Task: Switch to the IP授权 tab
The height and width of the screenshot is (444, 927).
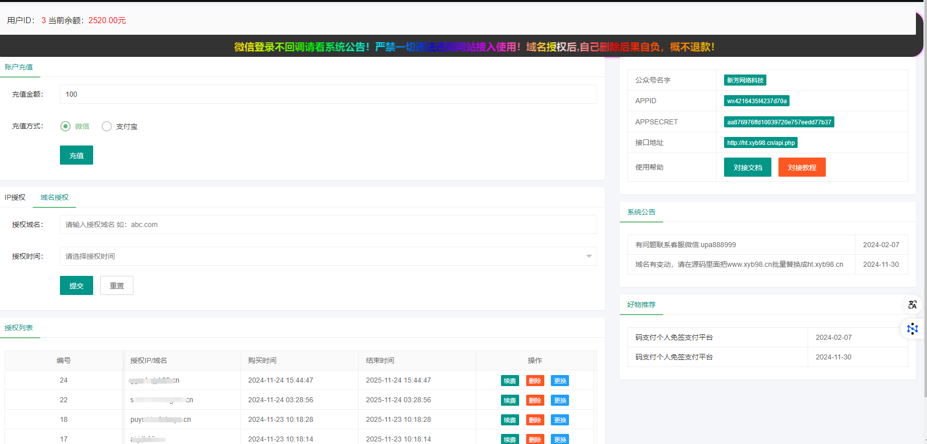Action: (x=15, y=197)
